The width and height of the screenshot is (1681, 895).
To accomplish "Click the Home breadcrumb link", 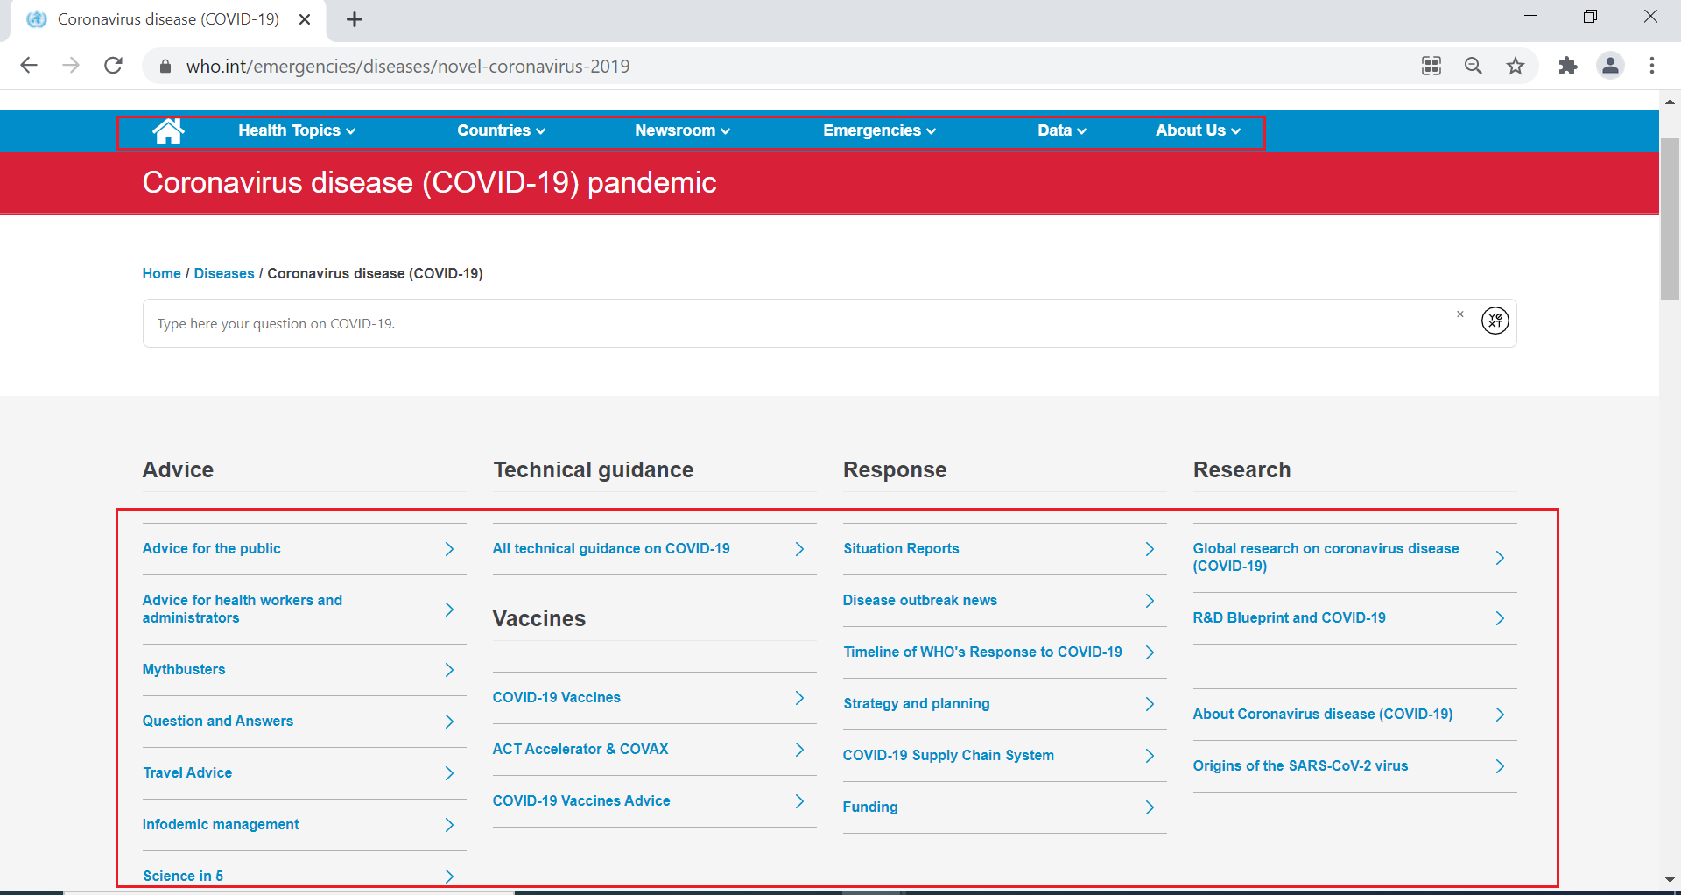I will pyautogui.click(x=161, y=273).
